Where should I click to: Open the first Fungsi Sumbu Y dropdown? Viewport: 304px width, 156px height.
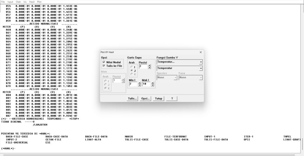pyautogui.click(x=201, y=62)
